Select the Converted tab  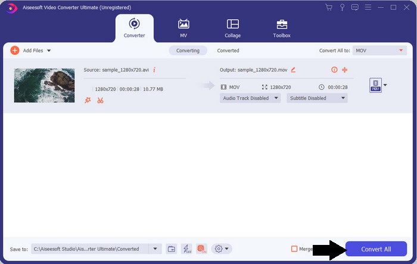coord(228,51)
